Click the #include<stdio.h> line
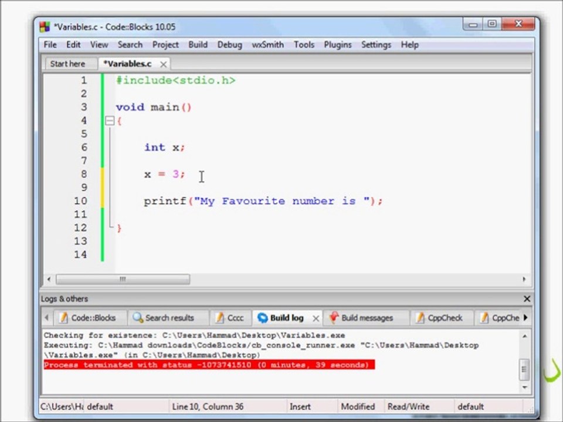 175,80
